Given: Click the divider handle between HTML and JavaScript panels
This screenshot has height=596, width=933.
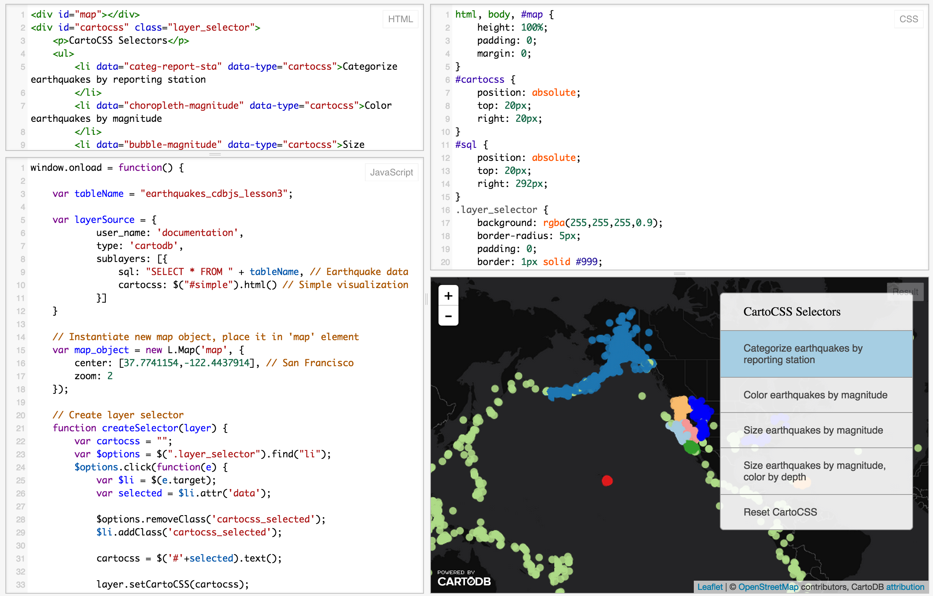Looking at the screenshot, I should coord(215,154).
